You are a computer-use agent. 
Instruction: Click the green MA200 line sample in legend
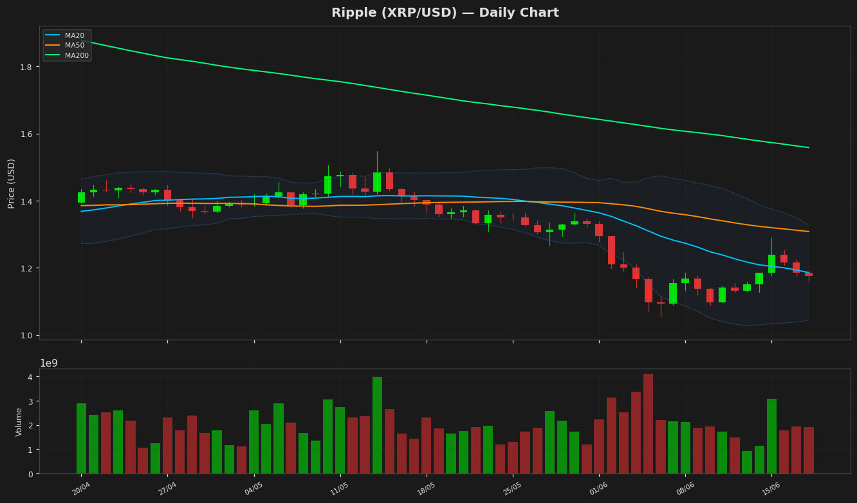click(53, 55)
